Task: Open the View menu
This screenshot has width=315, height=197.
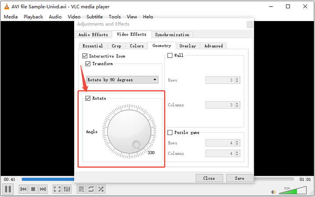Action: pos(132,17)
